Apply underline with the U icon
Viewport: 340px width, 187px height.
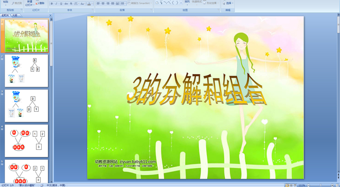[61, 4]
